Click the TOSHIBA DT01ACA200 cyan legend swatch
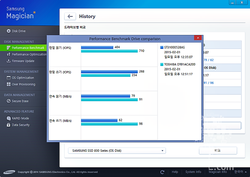This screenshot has height=177, width=250. point(162,64)
